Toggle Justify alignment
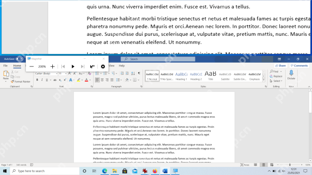 112,80
